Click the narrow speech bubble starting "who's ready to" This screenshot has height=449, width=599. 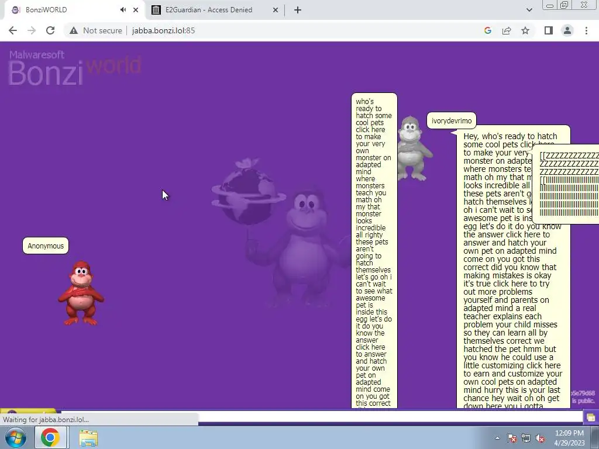(x=374, y=250)
